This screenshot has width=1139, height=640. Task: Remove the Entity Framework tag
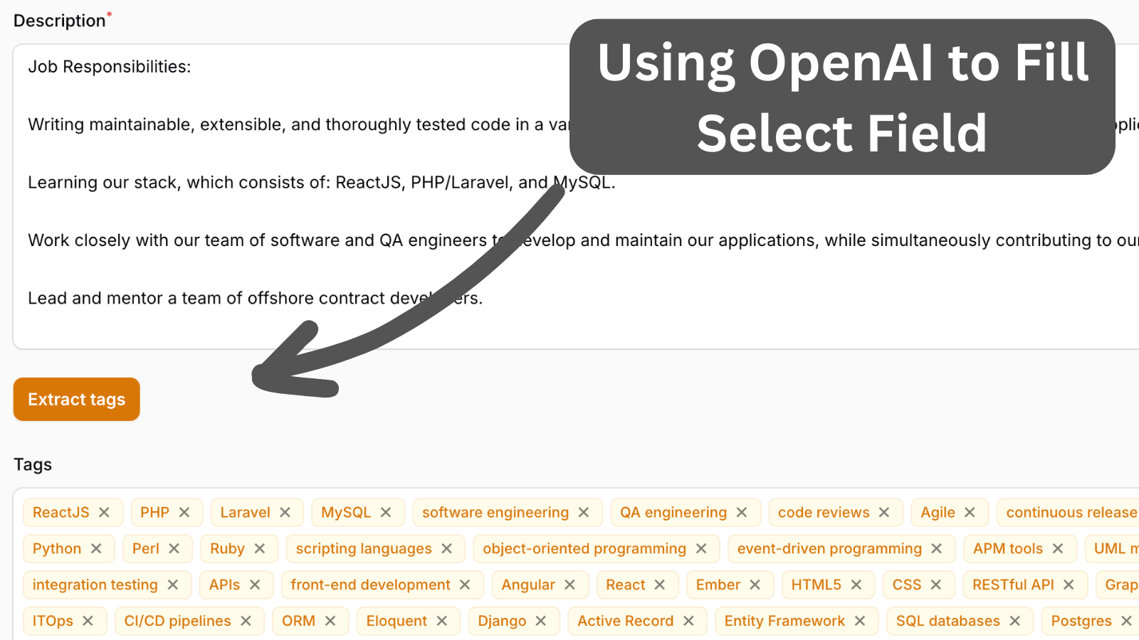[x=860, y=621]
